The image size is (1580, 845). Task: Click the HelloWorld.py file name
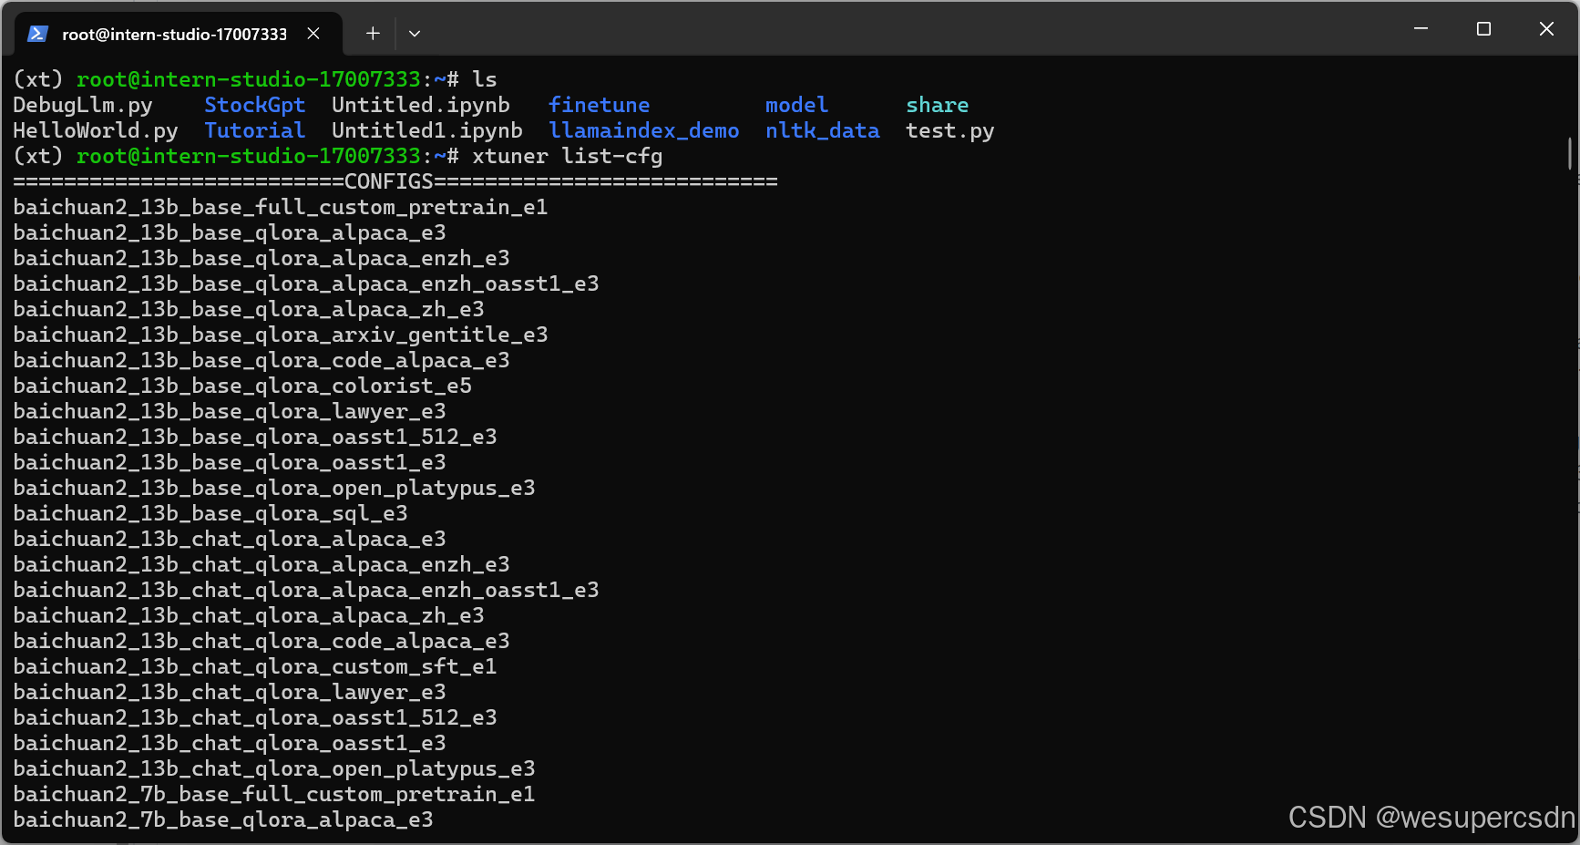96,131
